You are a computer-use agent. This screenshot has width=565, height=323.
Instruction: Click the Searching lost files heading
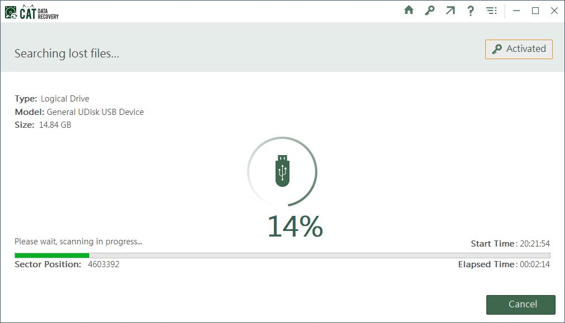[67, 54]
